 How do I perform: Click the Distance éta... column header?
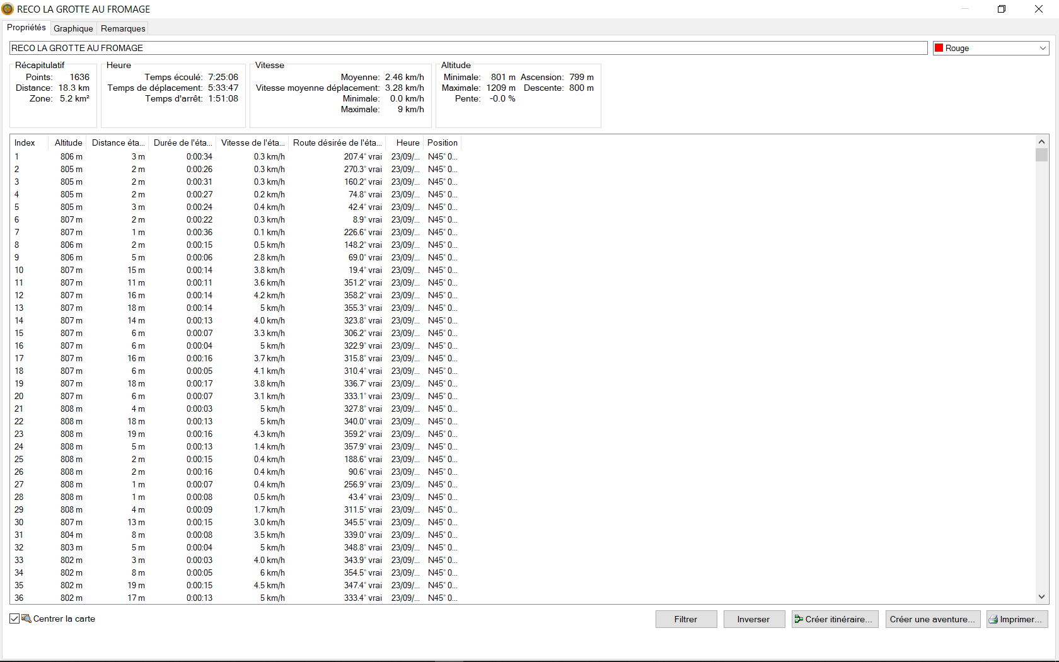(119, 142)
